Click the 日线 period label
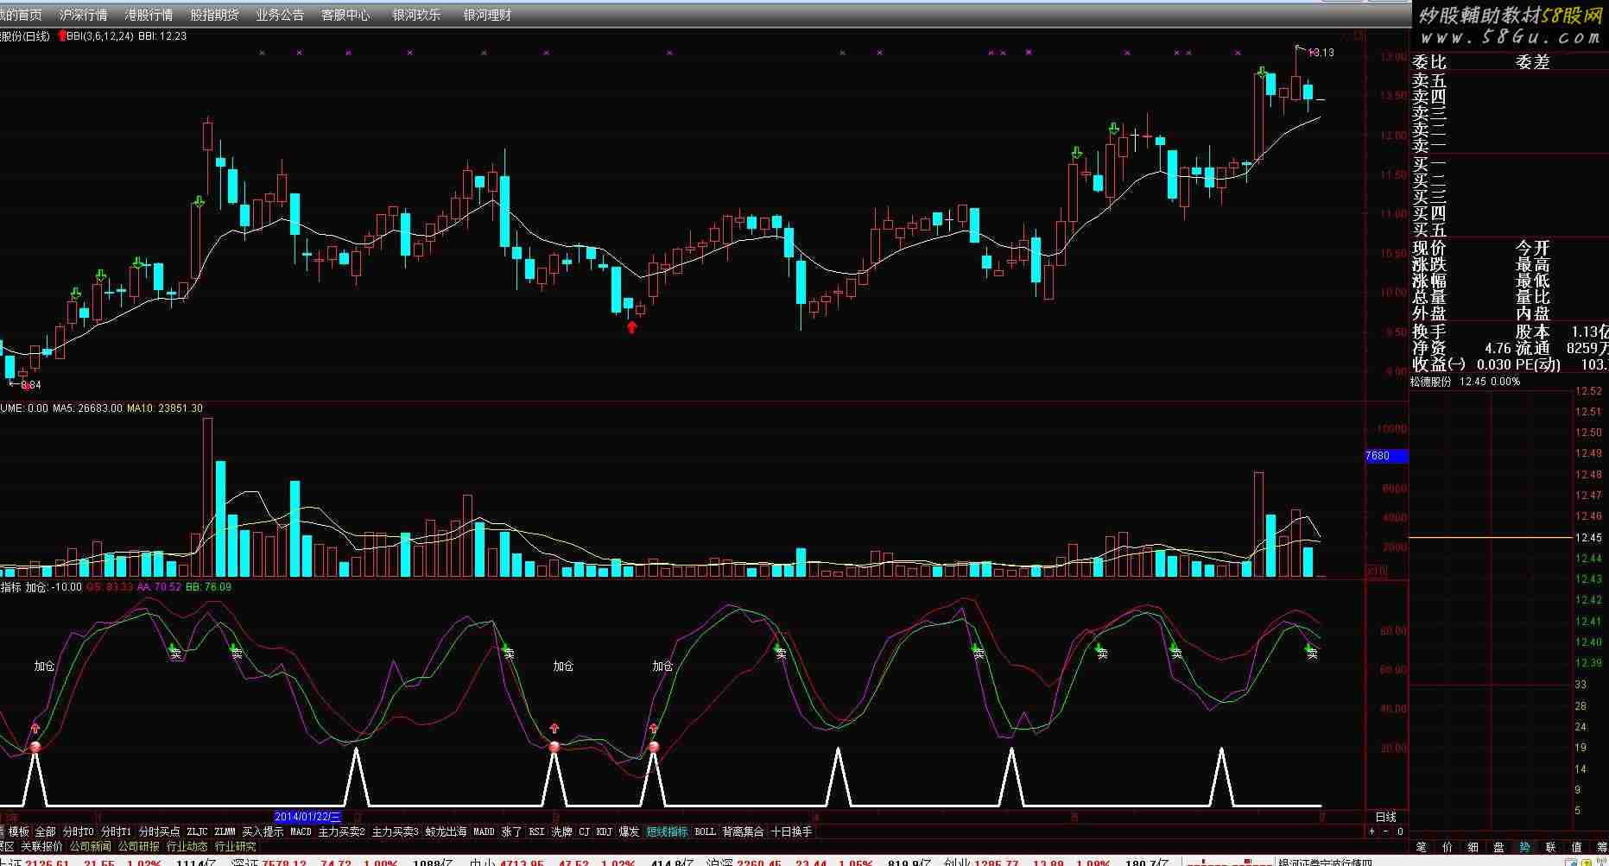The height and width of the screenshot is (866, 1609). tap(1385, 816)
